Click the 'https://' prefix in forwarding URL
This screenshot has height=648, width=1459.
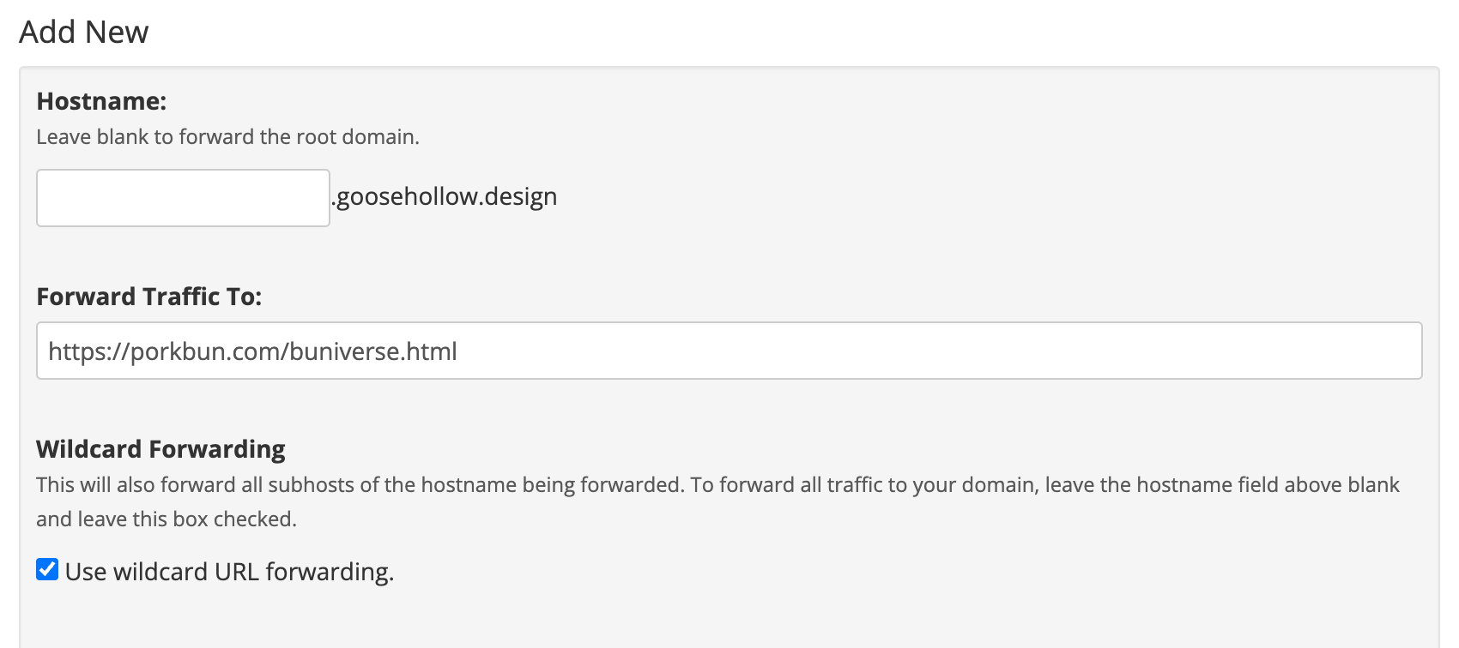[x=88, y=351]
